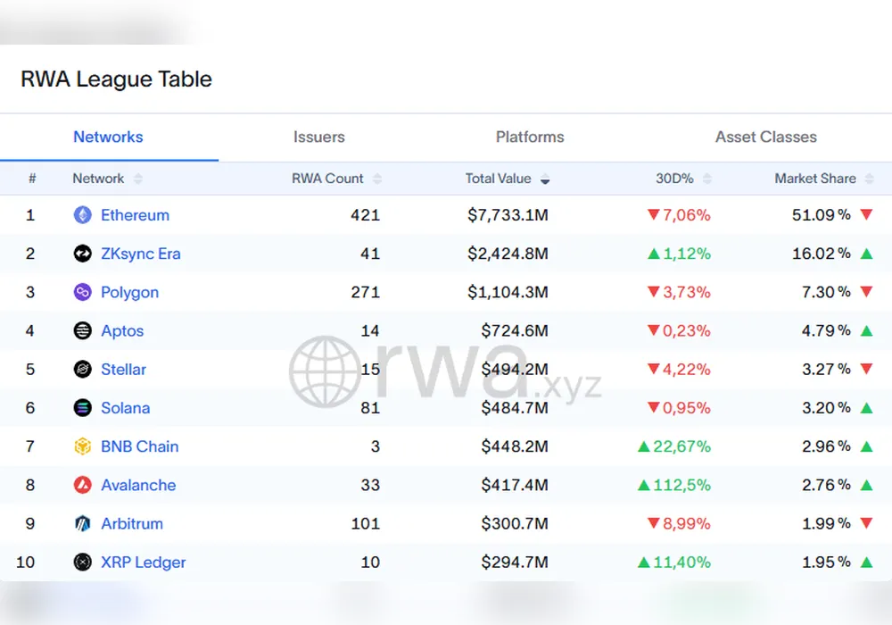This screenshot has width=892, height=625.
Task: Click Polygon's red market share down arrow
Action: pyautogui.click(x=866, y=292)
